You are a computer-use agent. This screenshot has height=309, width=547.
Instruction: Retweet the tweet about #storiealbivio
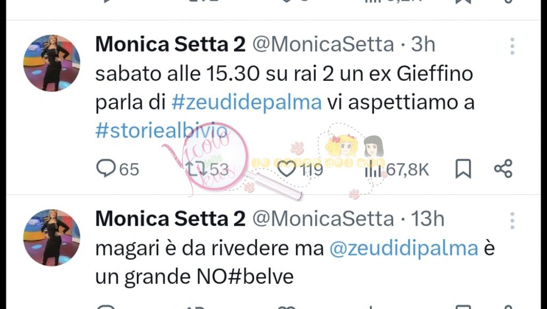point(193,169)
